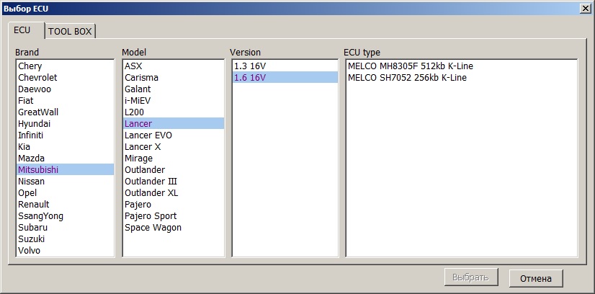This screenshot has width=595, height=294.
Task: Close the Выбор ECU dialog
Action: click(x=586, y=9)
